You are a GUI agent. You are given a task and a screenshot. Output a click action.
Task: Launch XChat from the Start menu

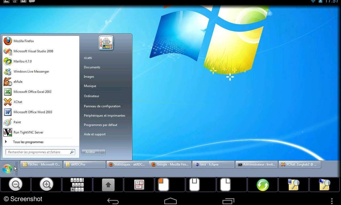pos(41,102)
